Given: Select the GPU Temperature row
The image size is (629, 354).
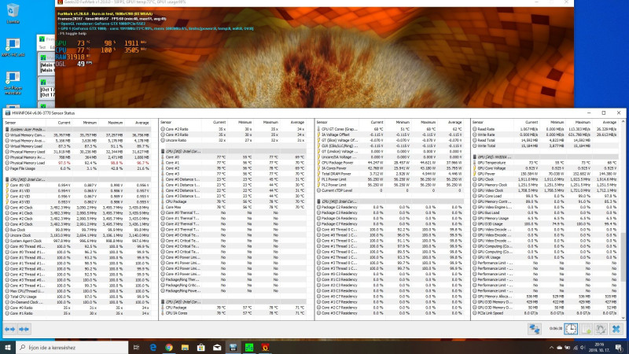Looking at the screenshot, I should tap(546, 163).
